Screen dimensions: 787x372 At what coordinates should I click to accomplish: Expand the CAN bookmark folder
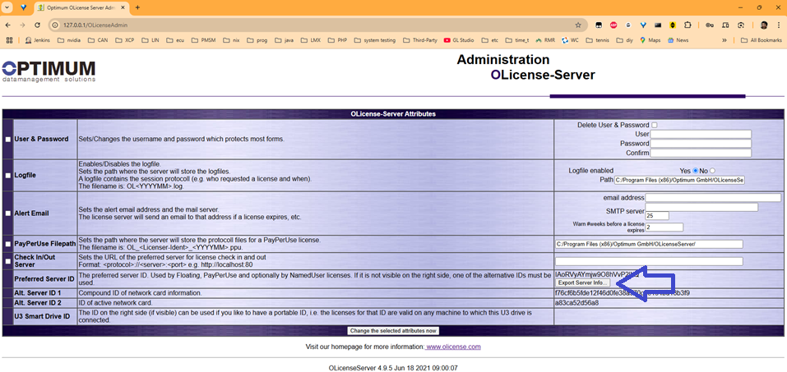[x=98, y=40]
